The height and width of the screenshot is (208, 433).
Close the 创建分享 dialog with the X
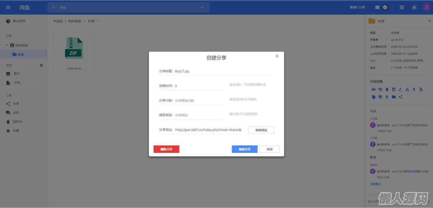point(277,56)
